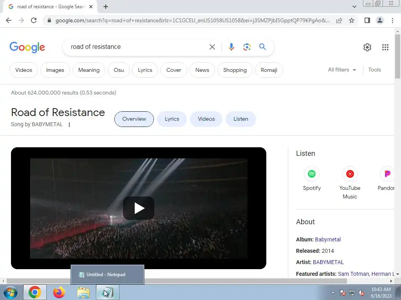Open the search Tools option
Image resolution: width=401 pixels, height=300 pixels.
[x=374, y=70]
